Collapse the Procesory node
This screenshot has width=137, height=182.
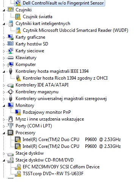[4, 133]
